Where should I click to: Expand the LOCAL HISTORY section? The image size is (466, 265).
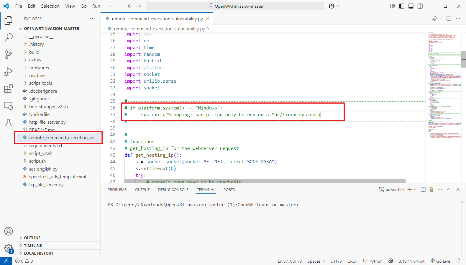[x=59, y=253]
